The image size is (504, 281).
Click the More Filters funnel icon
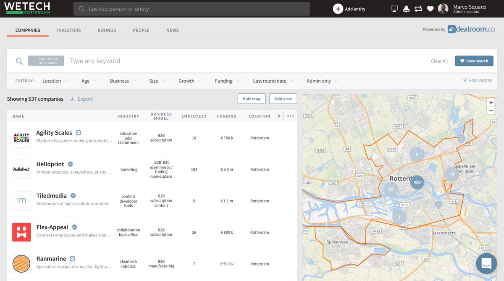465,81
